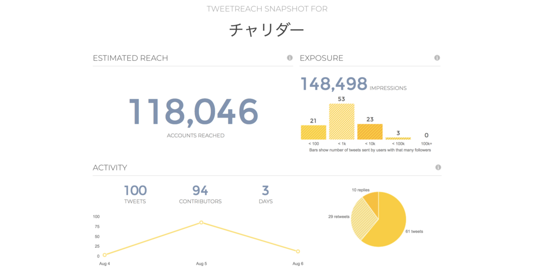Click the 100 tweets count
534x268 pixels.
coord(135,190)
